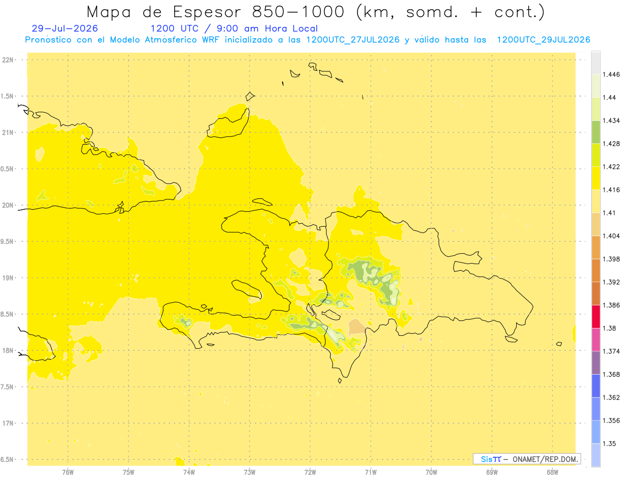The image size is (620, 479).
Task: Click the '72W' longitude label
Action: coord(311,472)
